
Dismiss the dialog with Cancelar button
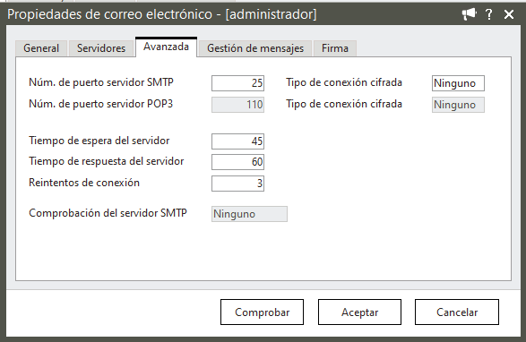(457, 312)
